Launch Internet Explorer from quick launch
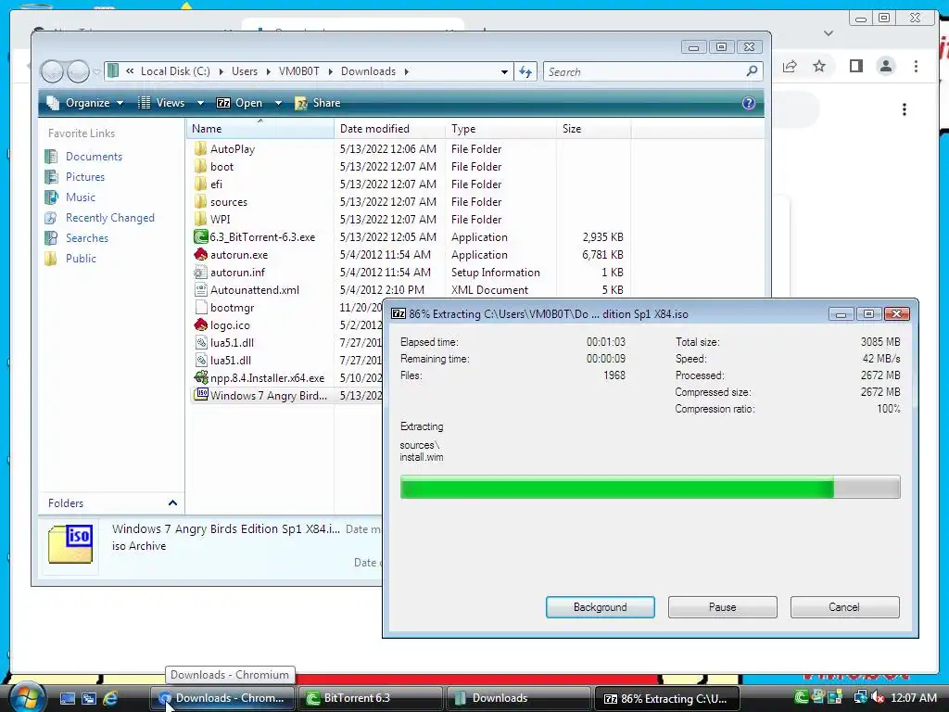 tap(110, 698)
